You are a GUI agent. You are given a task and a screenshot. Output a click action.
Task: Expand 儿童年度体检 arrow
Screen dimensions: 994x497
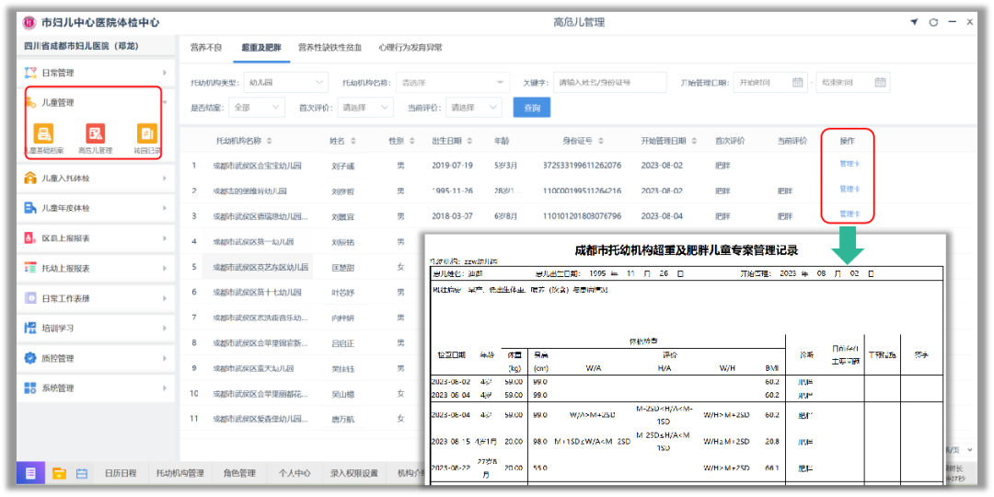coord(165,208)
